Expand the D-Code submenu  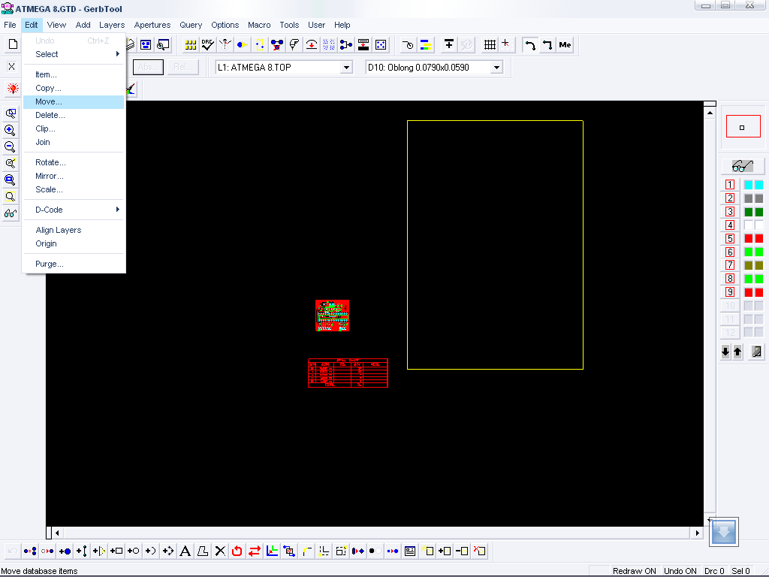tap(74, 210)
